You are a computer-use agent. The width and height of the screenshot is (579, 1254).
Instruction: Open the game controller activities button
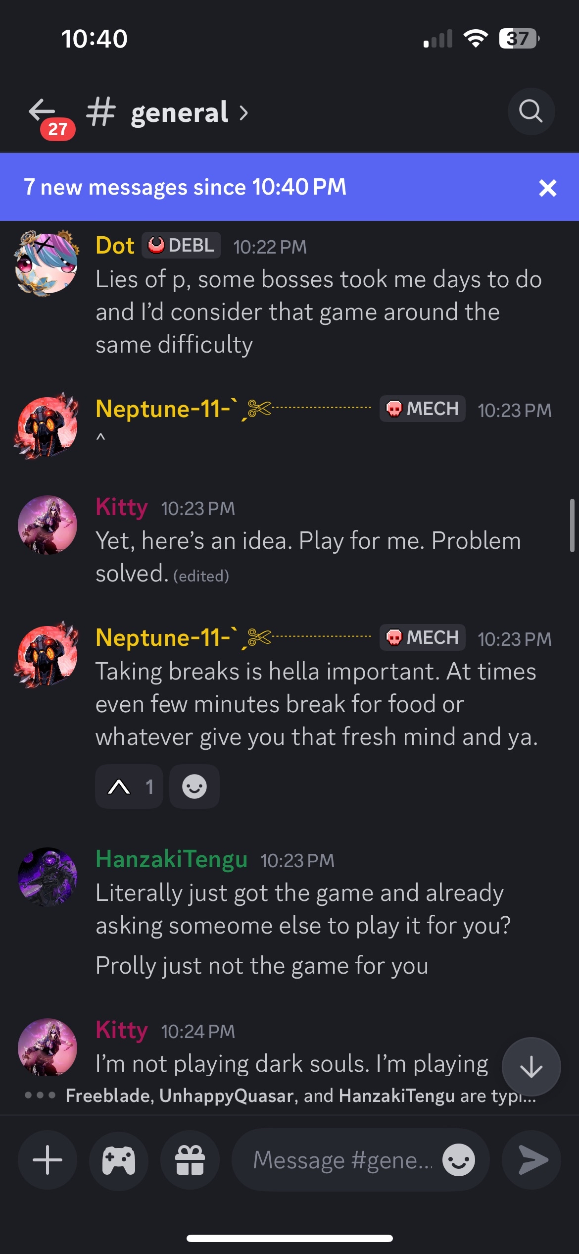pyautogui.click(x=119, y=1160)
